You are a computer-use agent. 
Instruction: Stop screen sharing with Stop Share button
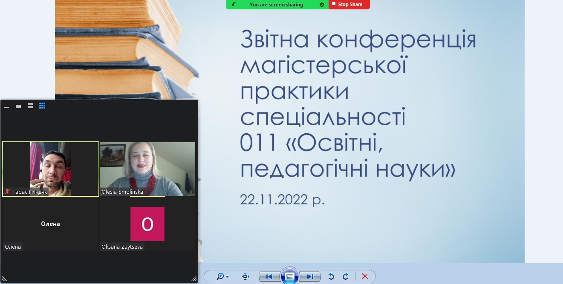(349, 4)
